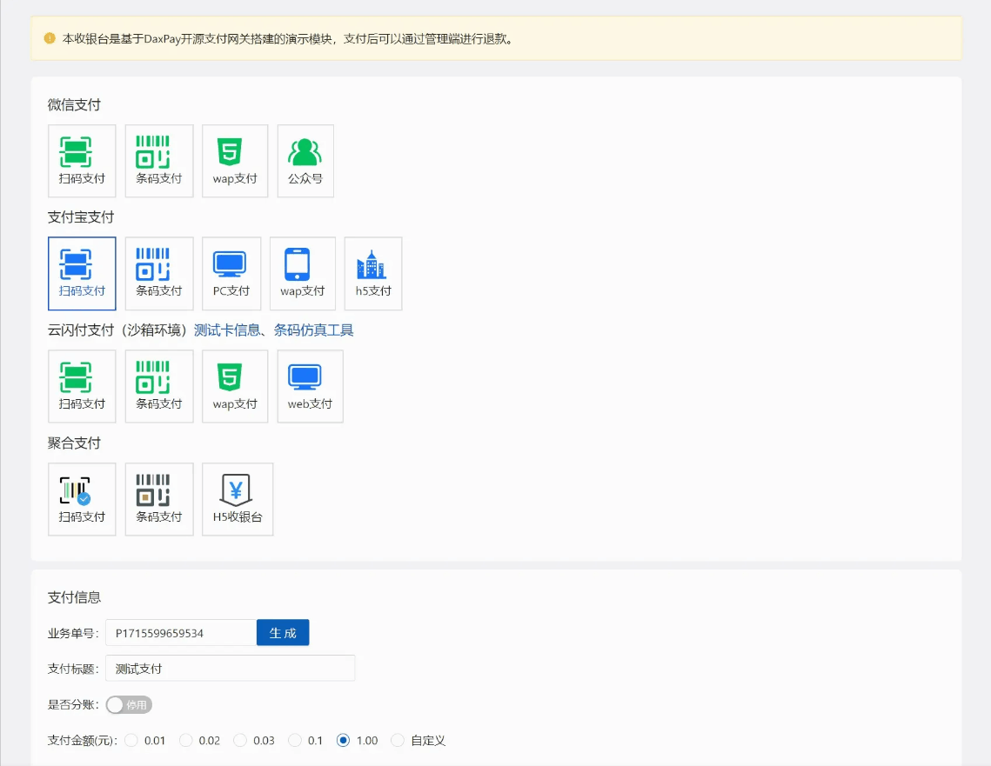This screenshot has height=766, width=991.
Task: Choose WeChat 公众号 payment icon
Action: (305, 161)
